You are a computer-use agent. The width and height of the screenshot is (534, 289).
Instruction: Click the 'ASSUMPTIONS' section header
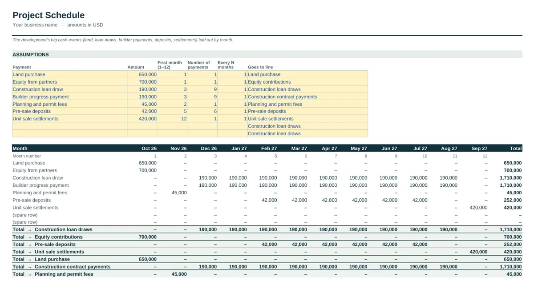31,55
